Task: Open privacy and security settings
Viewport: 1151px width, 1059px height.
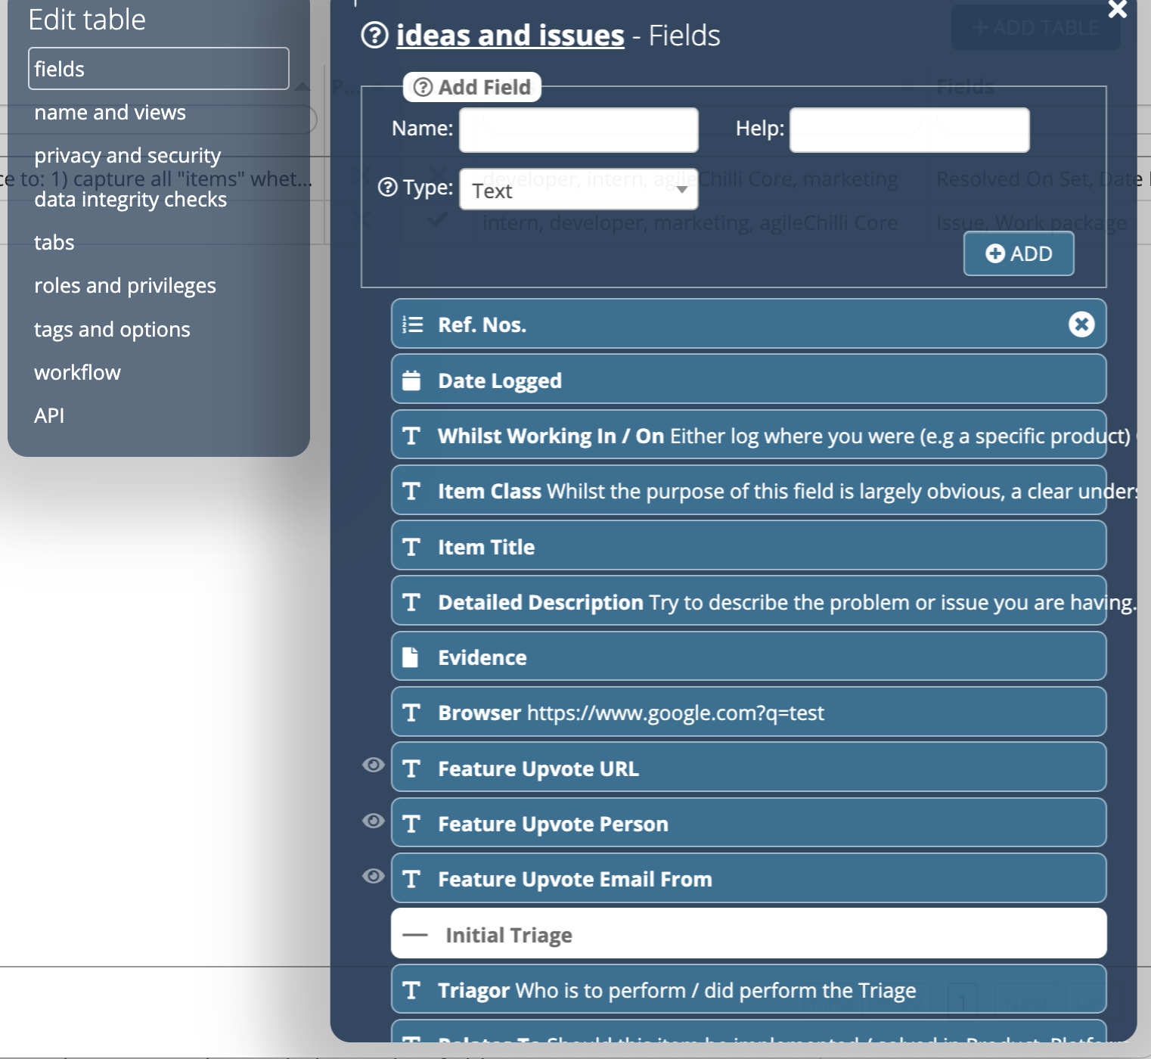Action: coord(127,155)
